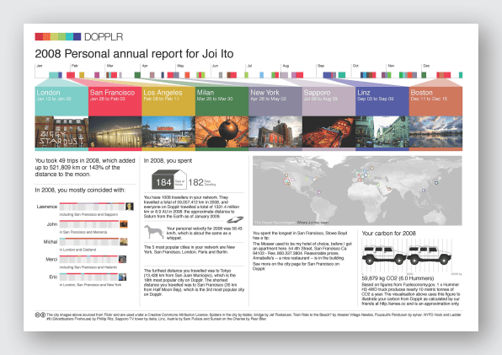This screenshot has height=355, width=502.
Task: Open the Milan photo thumbnail
Action: coord(222,132)
